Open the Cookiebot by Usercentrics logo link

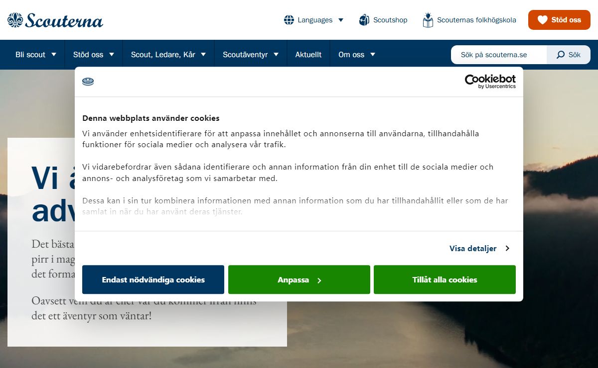490,82
